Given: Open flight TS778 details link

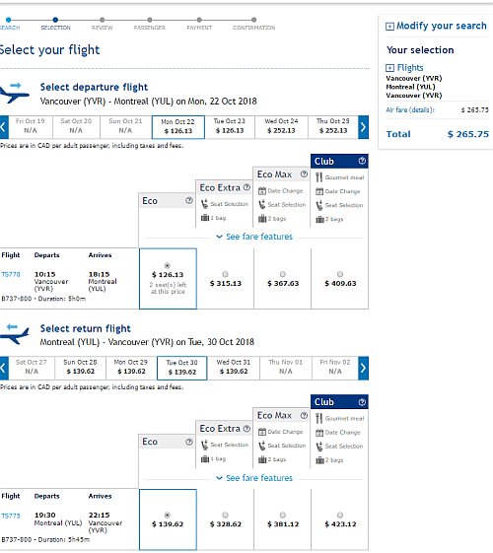Looking at the screenshot, I should [11, 274].
